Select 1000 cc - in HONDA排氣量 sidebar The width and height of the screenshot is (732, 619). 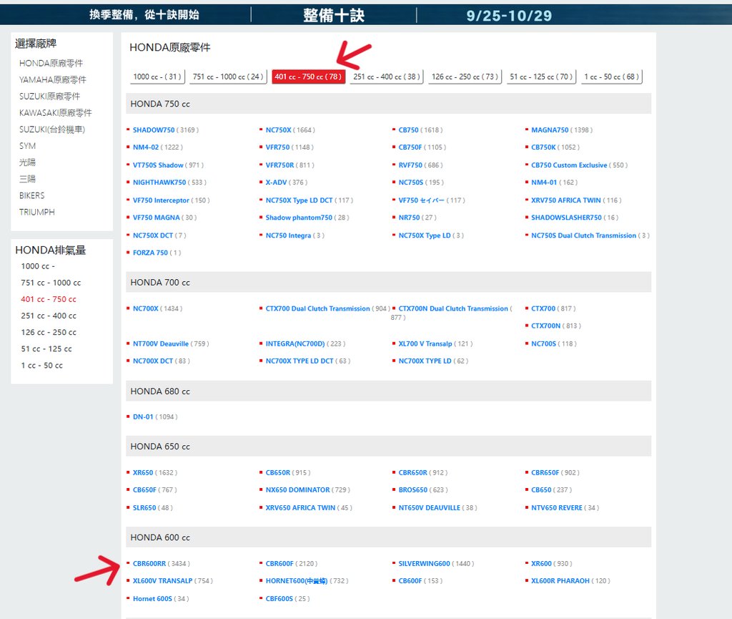point(38,266)
